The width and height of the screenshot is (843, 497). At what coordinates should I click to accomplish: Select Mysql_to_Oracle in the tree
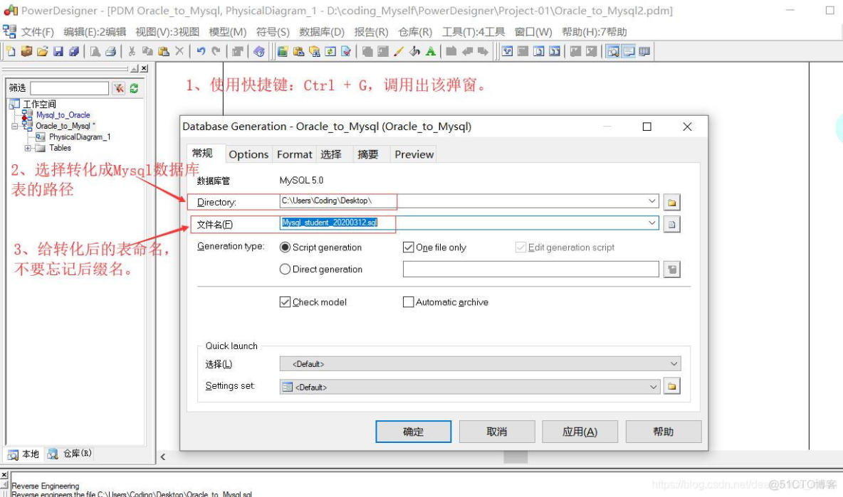click(63, 115)
